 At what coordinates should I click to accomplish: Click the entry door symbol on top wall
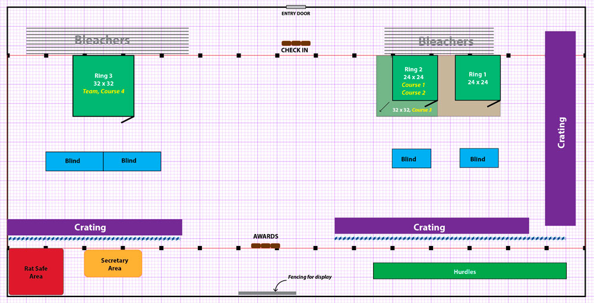pos(296,7)
